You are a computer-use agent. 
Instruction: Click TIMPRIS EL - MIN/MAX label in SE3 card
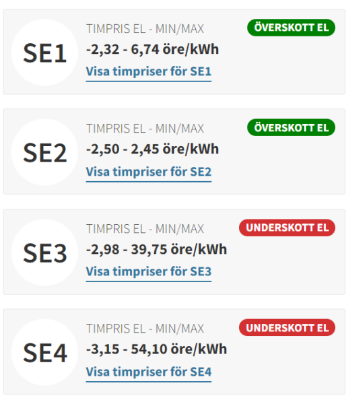tap(145, 229)
